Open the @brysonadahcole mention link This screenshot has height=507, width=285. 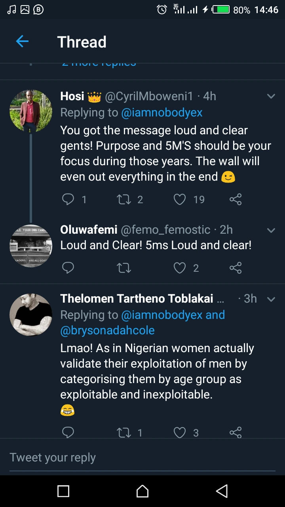tap(107, 330)
